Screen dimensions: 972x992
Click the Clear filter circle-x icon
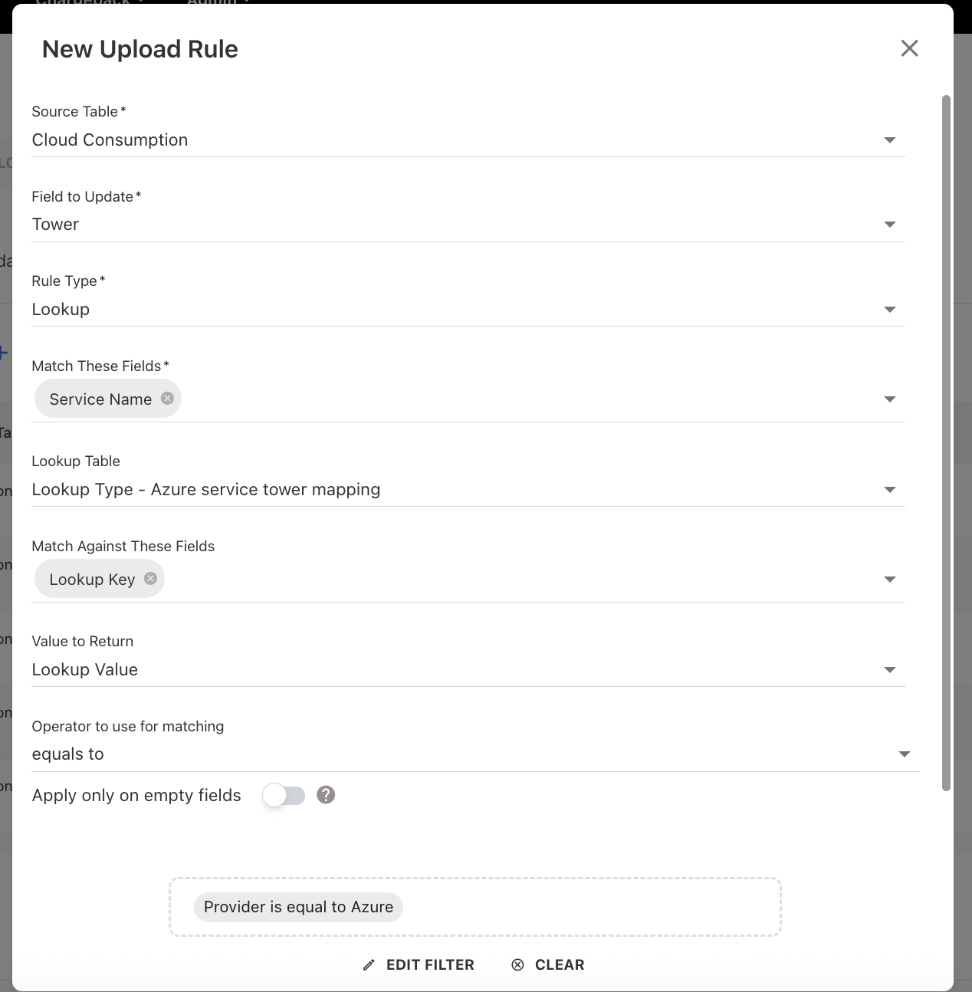pyautogui.click(x=518, y=965)
